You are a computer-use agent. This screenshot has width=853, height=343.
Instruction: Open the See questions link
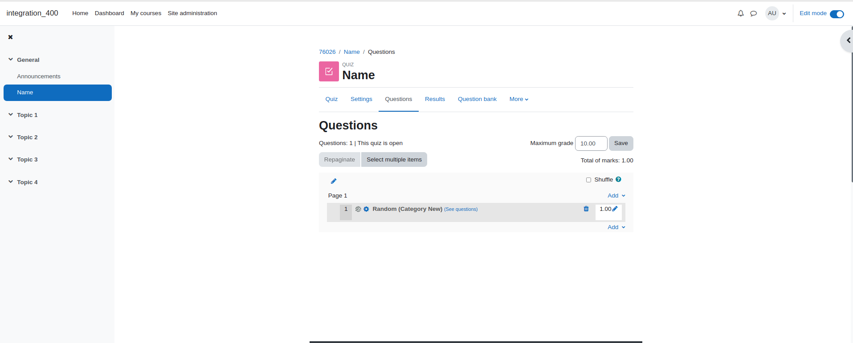point(461,209)
